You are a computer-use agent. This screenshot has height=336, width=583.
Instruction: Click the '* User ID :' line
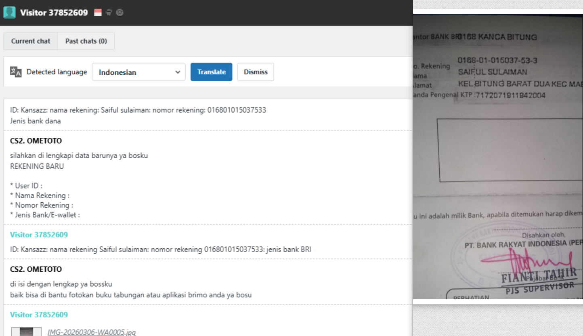pos(27,185)
